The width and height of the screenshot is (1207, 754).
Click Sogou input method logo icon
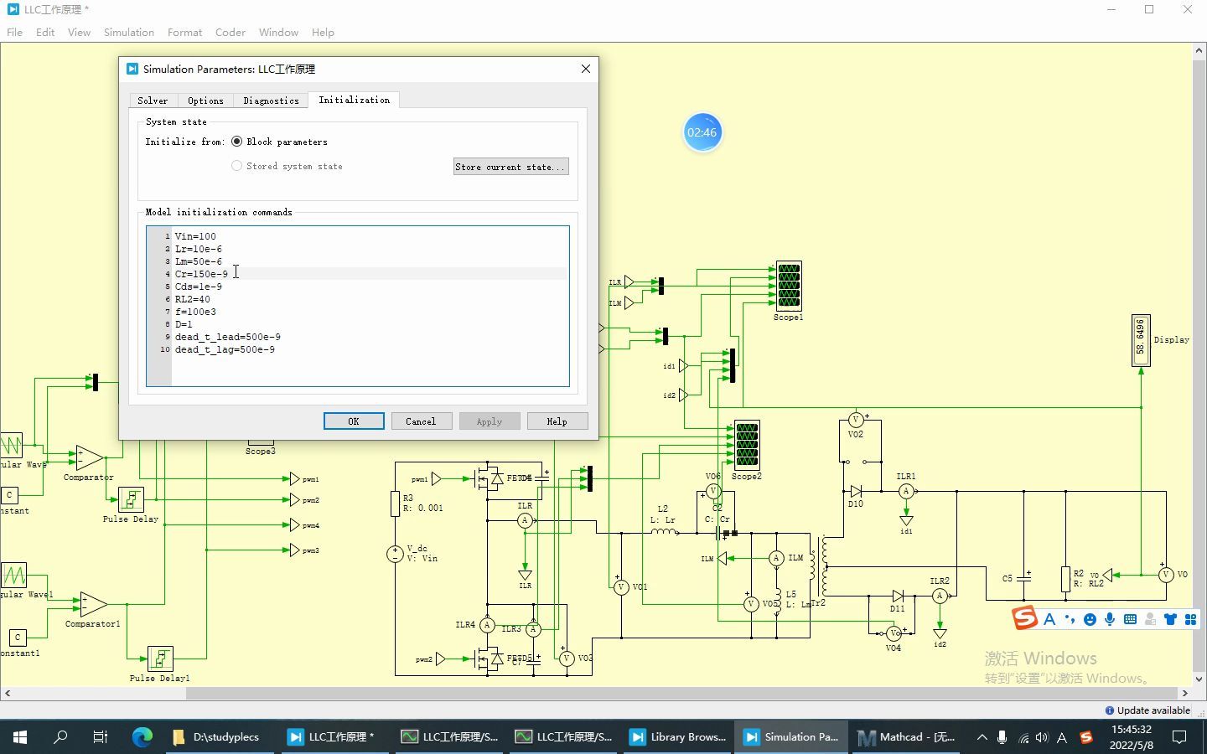tap(1024, 618)
